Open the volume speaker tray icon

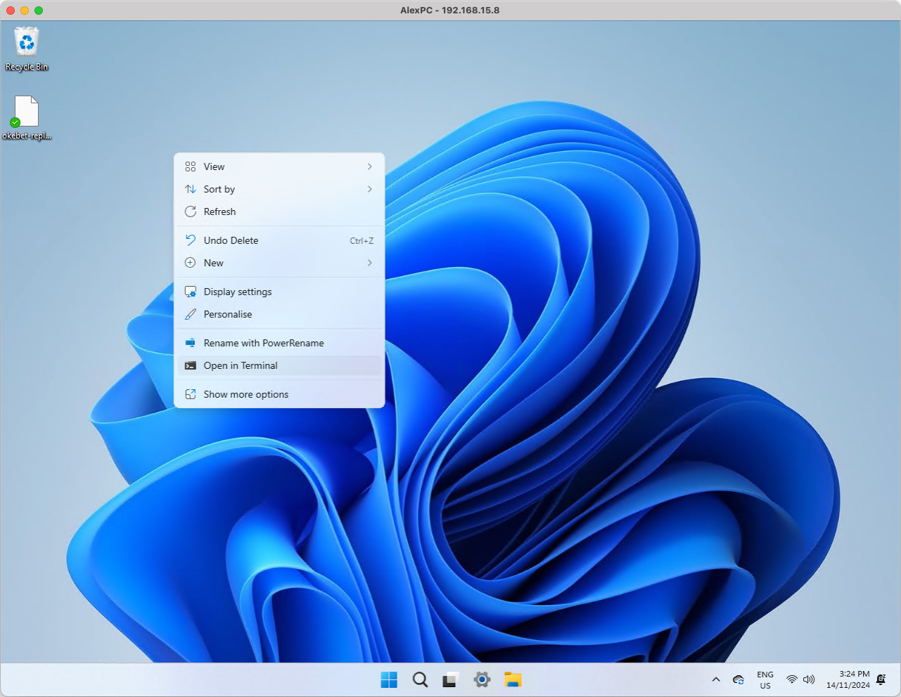[x=809, y=679]
